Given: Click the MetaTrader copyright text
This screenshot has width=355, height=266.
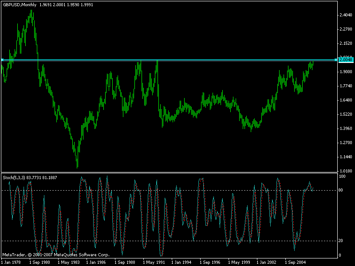Looking at the screenshot, I should 55,255.
